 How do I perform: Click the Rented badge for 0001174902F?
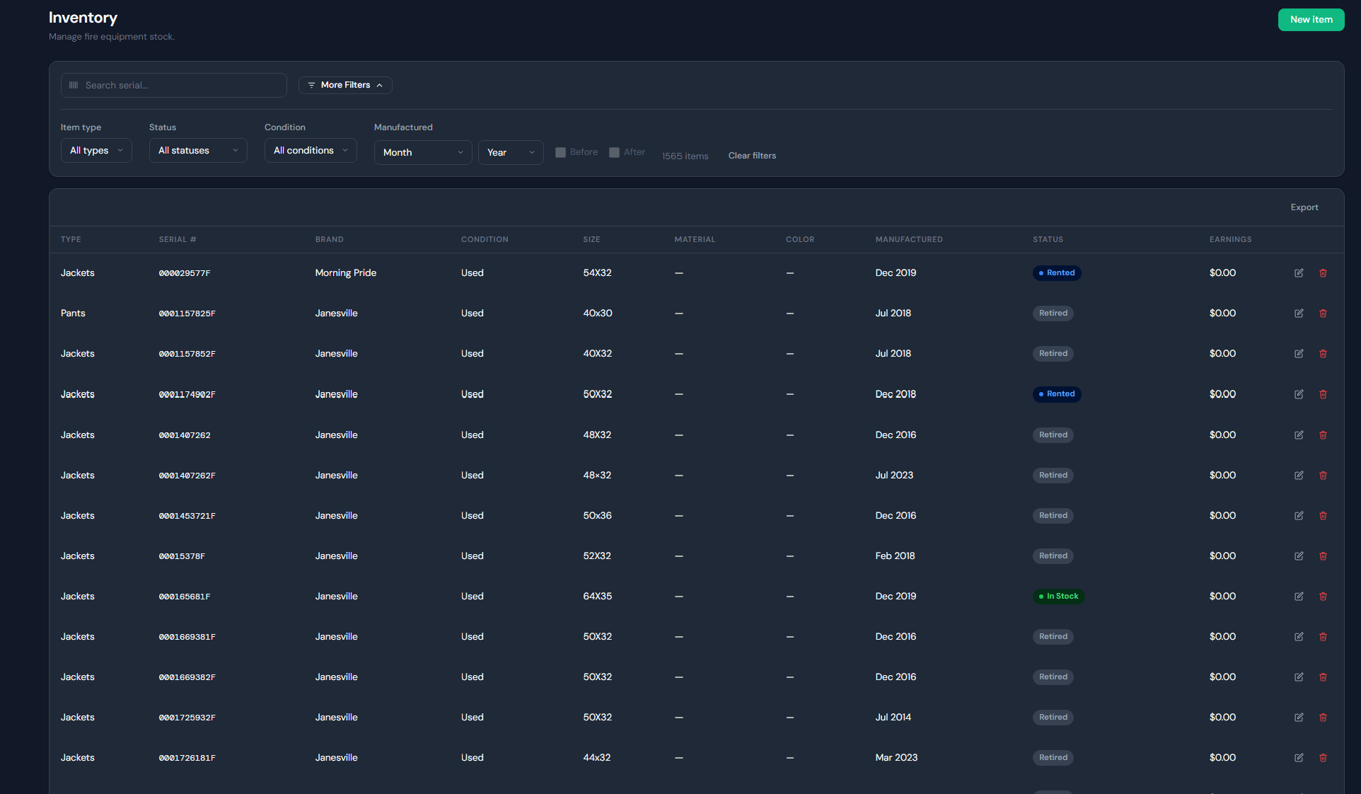pyautogui.click(x=1057, y=394)
